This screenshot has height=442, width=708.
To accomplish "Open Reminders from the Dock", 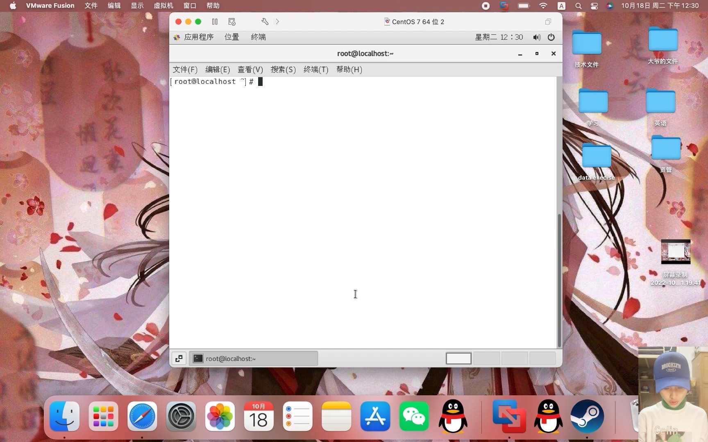I will (297, 417).
